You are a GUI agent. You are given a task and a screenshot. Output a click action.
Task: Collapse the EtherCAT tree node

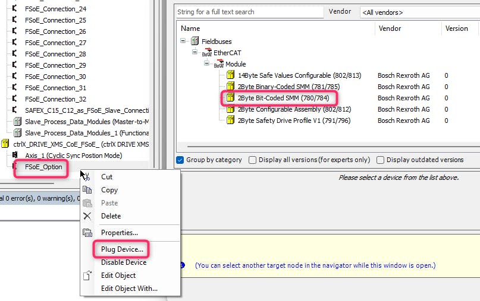point(194,53)
